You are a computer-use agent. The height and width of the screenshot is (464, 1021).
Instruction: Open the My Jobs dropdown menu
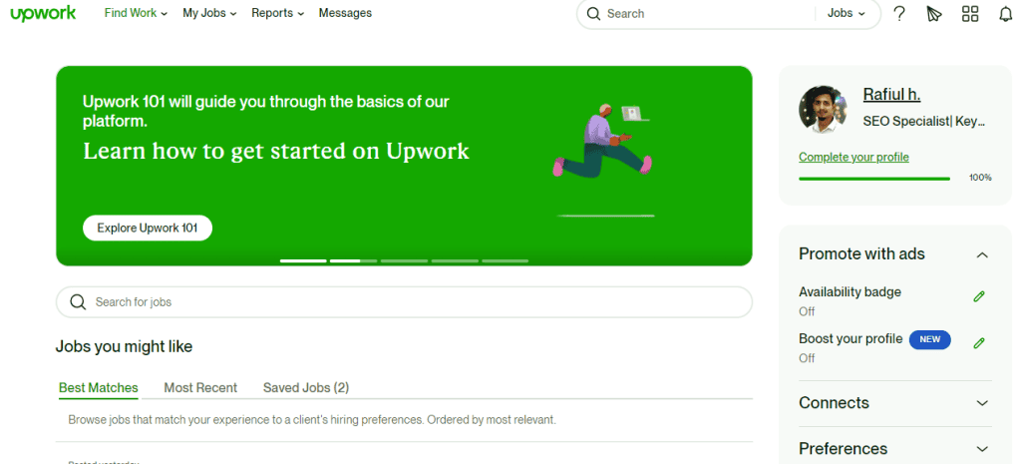pyautogui.click(x=209, y=14)
